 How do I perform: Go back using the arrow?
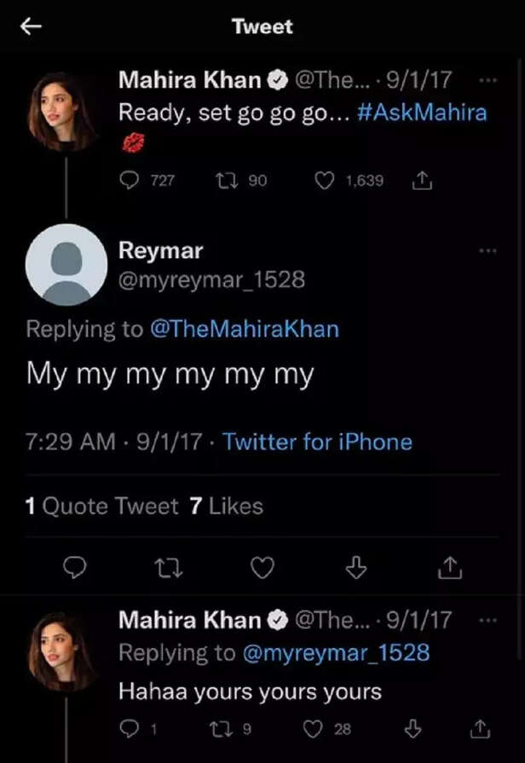(x=31, y=26)
